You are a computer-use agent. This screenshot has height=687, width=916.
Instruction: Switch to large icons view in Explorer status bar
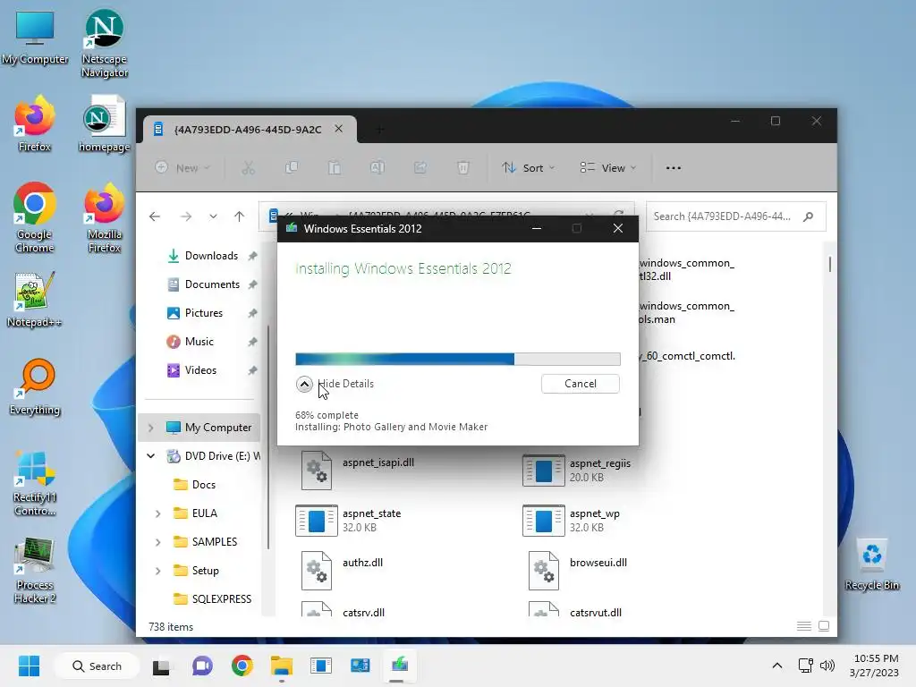824,626
